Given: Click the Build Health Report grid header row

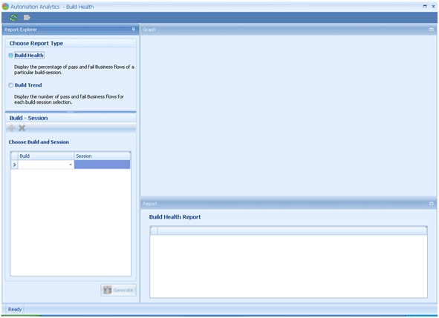Looking at the screenshot, I should pyautogui.click(x=288, y=231).
